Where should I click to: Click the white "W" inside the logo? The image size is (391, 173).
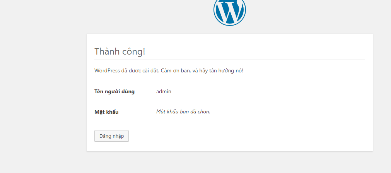[229, 12]
